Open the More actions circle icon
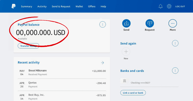This screenshot has height=101, width=193. (173, 23)
